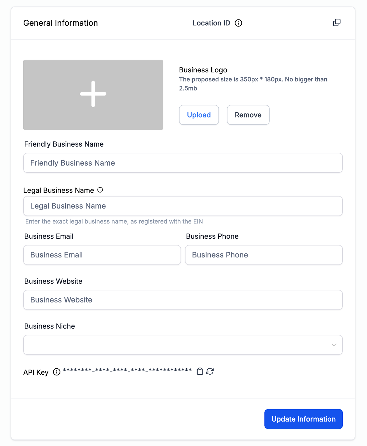Focus the Business Website input
The image size is (367, 446).
pyautogui.click(x=183, y=300)
